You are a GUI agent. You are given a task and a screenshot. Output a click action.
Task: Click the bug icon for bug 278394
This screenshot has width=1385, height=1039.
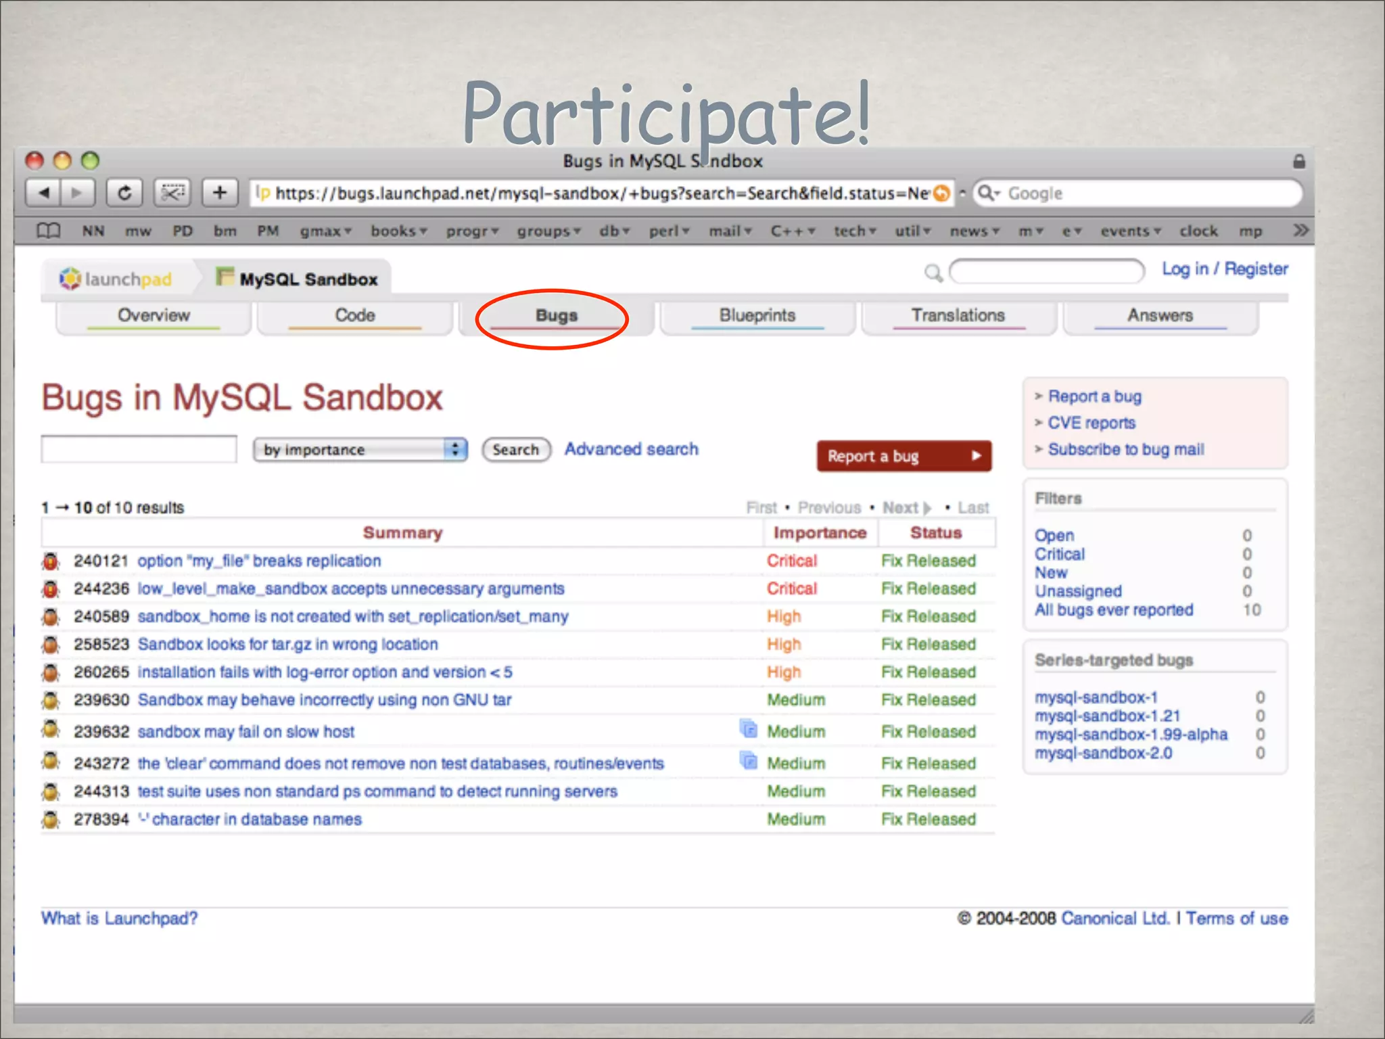click(x=51, y=819)
